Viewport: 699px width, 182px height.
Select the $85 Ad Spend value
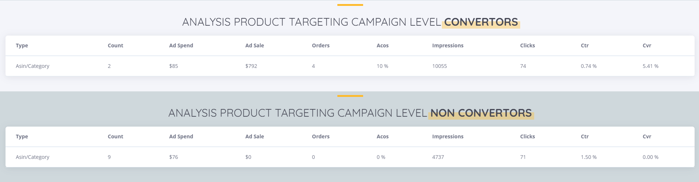[174, 66]
